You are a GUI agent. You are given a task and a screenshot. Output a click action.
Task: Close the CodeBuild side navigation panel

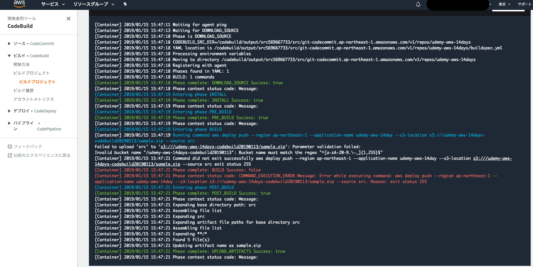tap(69, 19)
